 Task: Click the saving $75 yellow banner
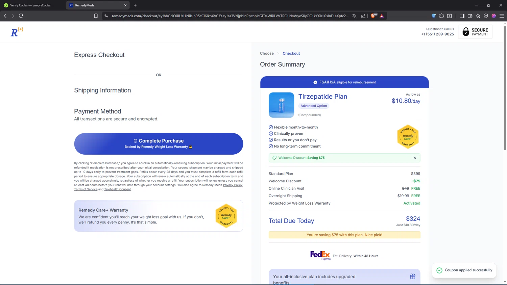tap(344, 235)
